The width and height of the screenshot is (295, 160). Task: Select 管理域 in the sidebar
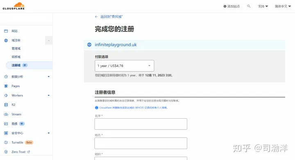coord(16,49)
